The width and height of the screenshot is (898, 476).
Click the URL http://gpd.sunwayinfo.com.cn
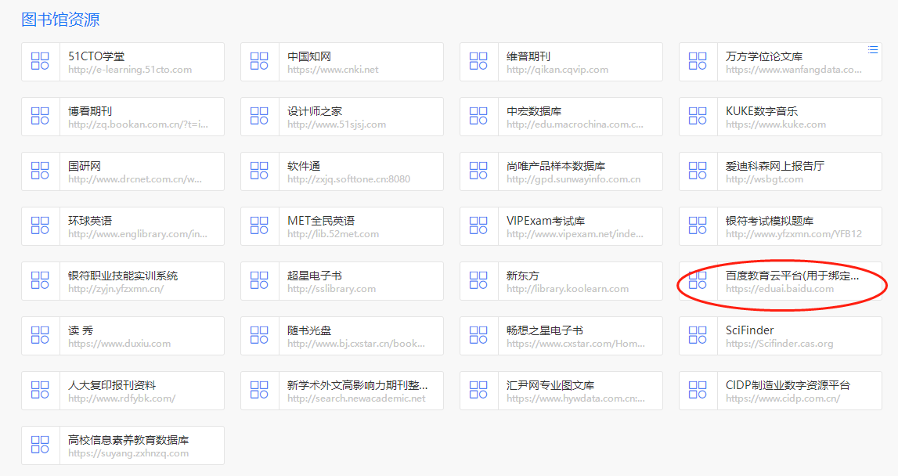coord(573,178)
